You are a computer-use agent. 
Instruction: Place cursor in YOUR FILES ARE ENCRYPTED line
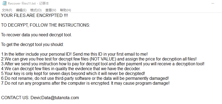click(x=34, y=16)
